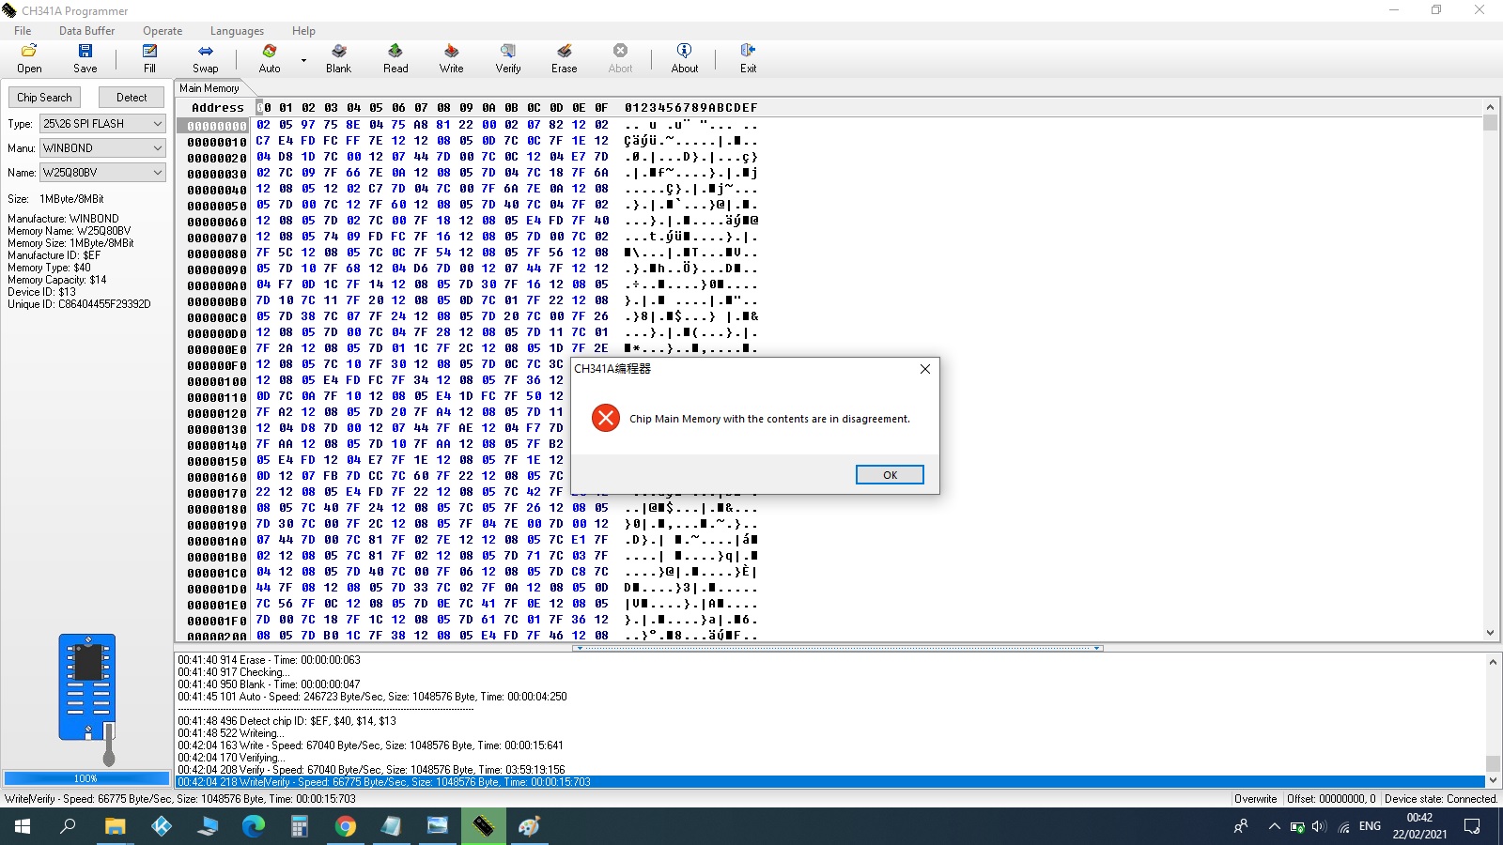Write to the chip via the Write icon
The width and height of the screenshot is (1503, 845).
[451, 57]
